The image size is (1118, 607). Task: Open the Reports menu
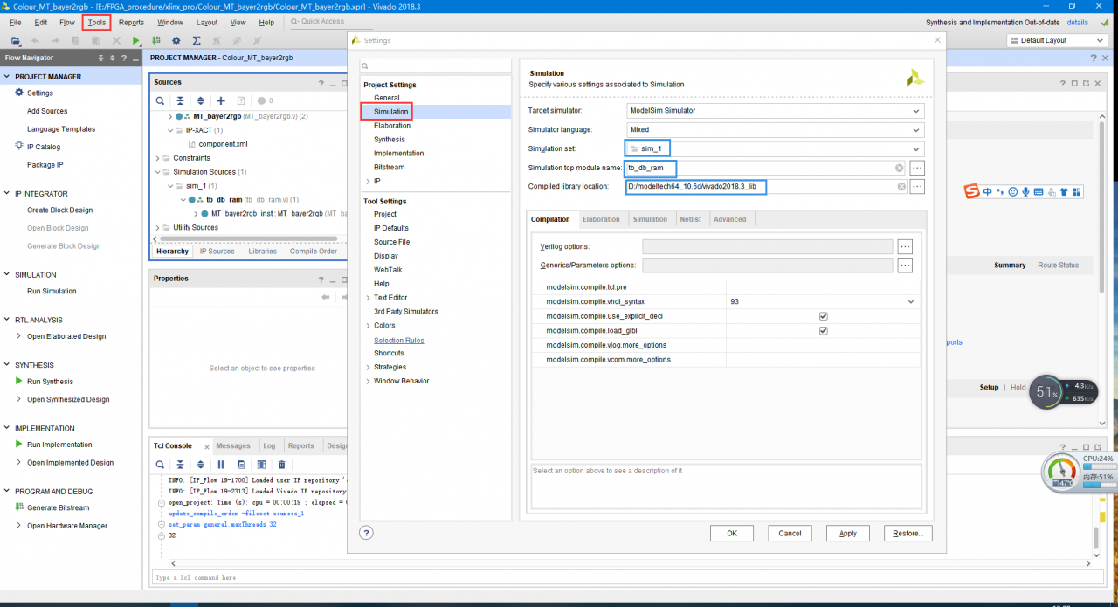(131, 22)
